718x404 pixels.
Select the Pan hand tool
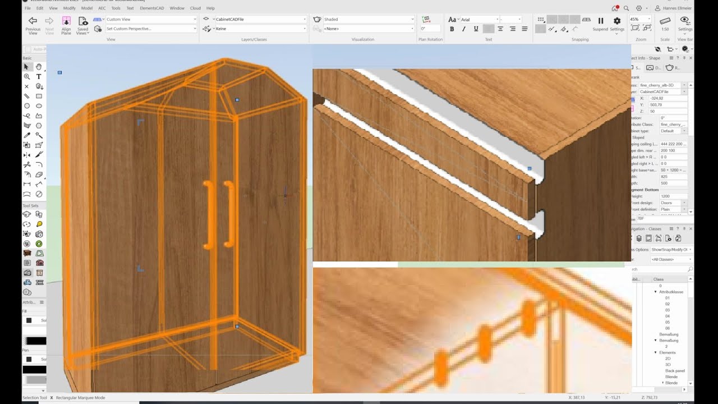coord(39,67)
